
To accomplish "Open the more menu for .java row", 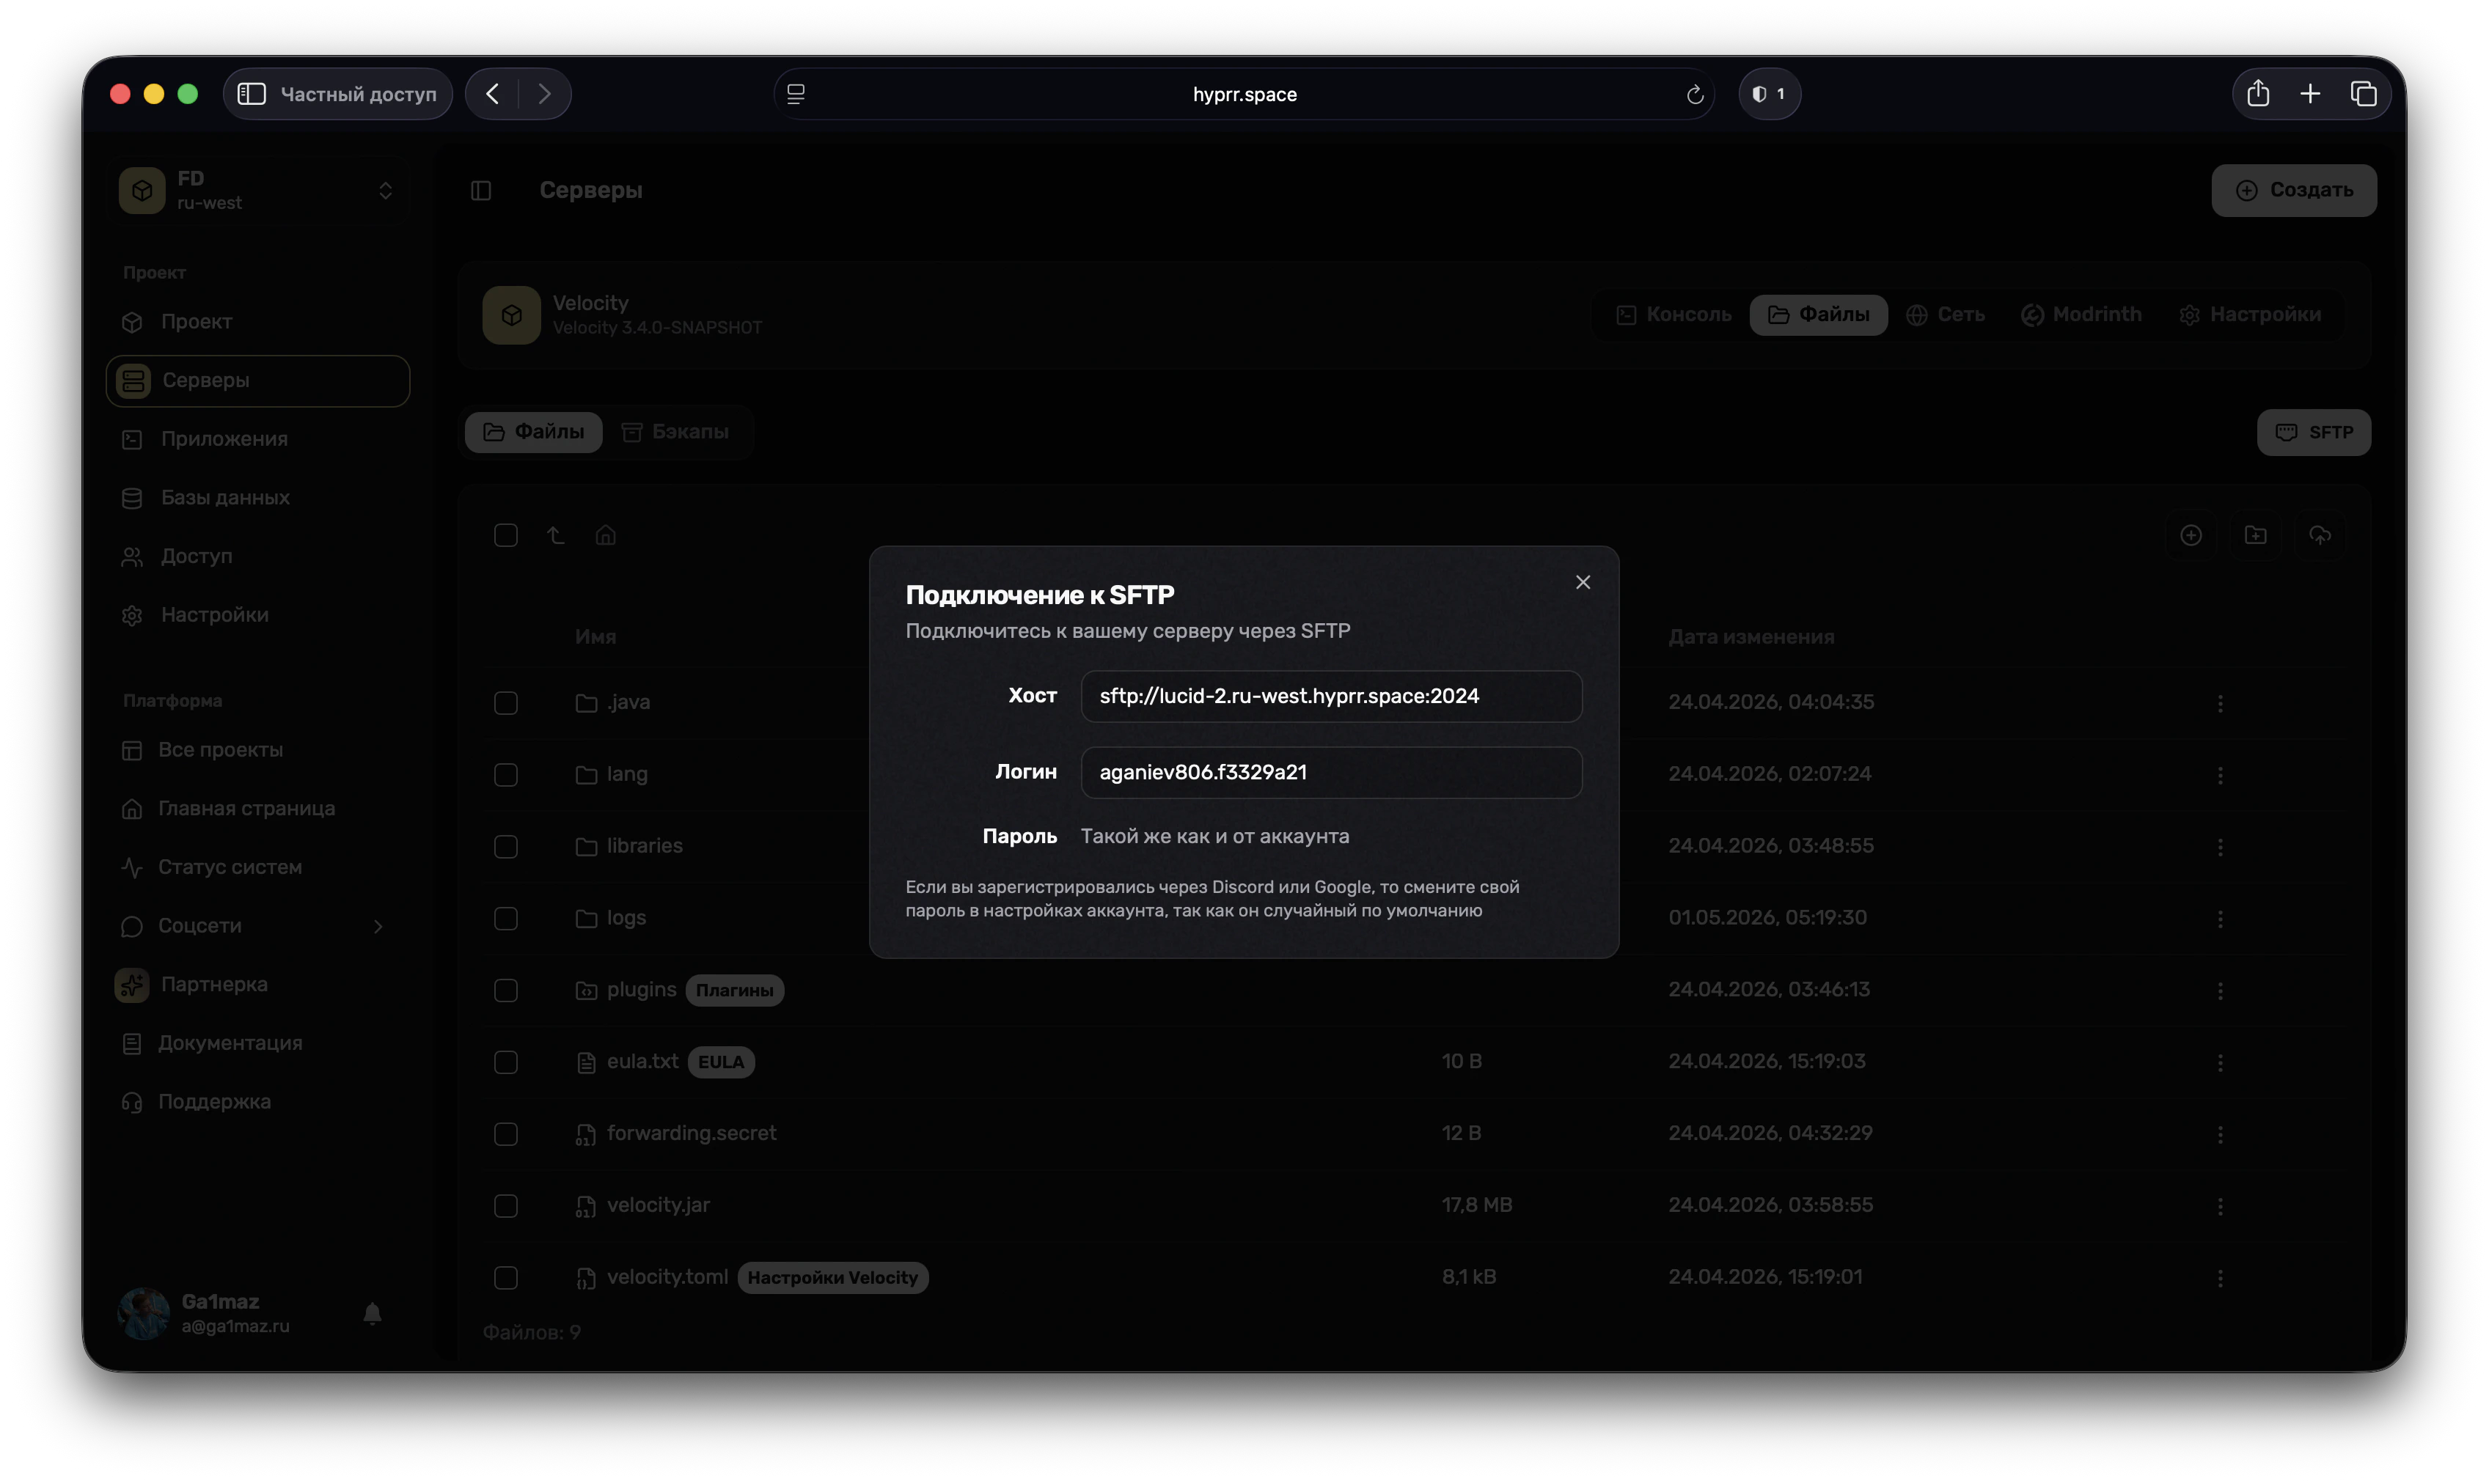I will coord(2220,702).
